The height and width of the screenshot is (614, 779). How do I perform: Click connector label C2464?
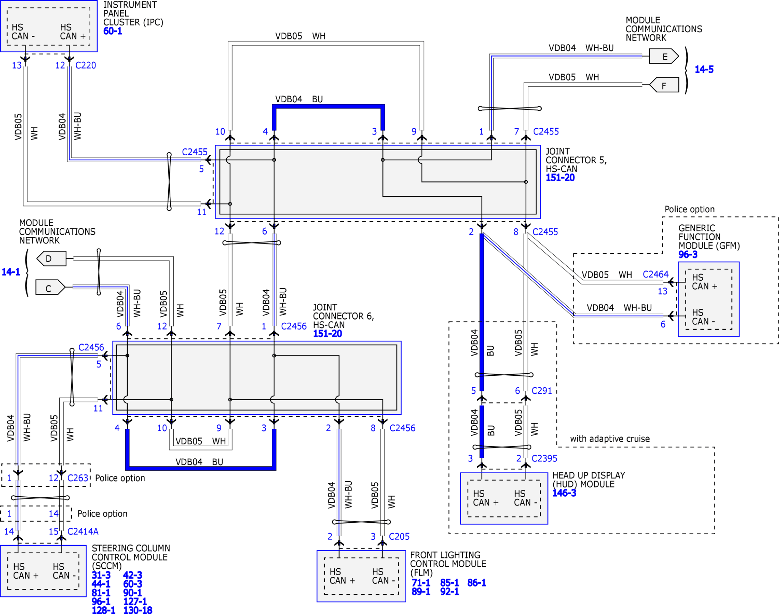coord(655,274)
